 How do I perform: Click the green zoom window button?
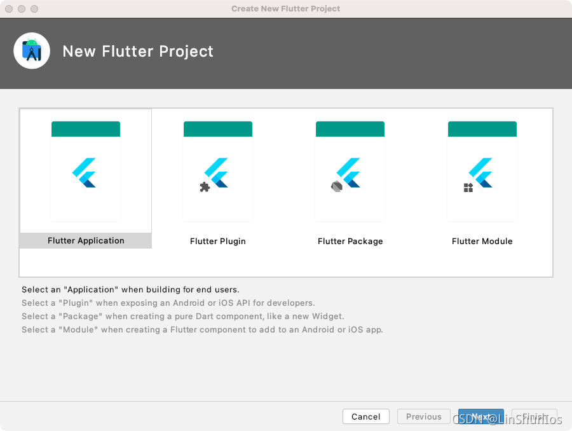click(34, 9)
